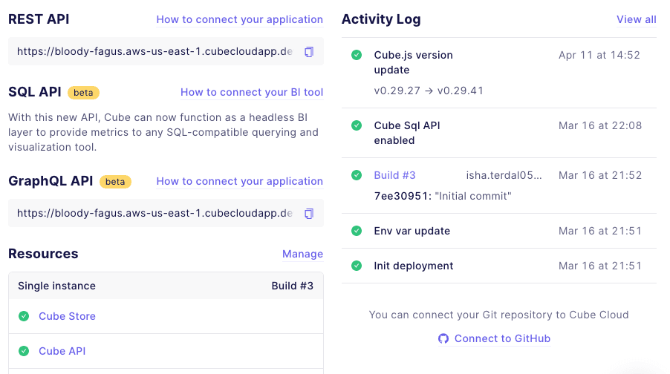Image resolution: width=670 pixels, height=374 pixels.
Task: Open GraphQL API connect application guide
Action: pos(239,181)
